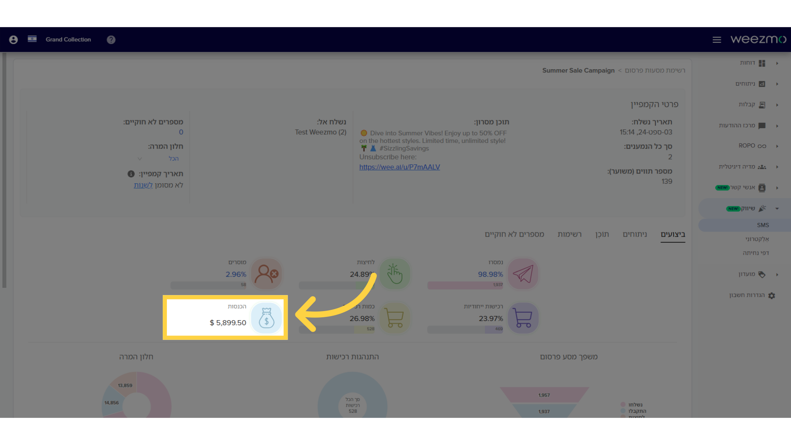791x445 pixels.
Task: Click the revenue money bag icon
Action: (267, 318)
